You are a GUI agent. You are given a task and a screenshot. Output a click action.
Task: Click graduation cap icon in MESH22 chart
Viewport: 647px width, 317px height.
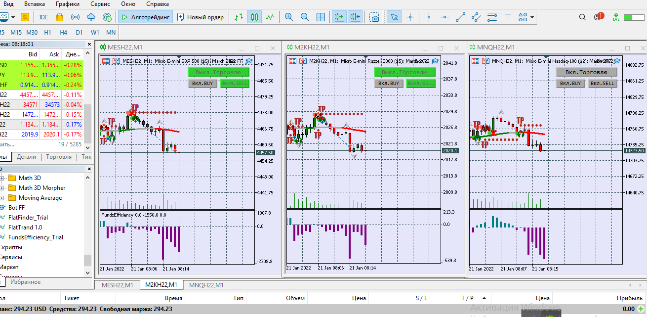[x=249, y=61]
